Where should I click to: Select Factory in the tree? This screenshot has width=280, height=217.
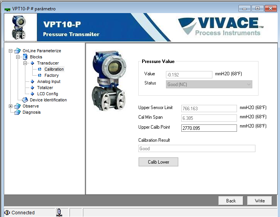pyautogui.click(x=51, y=75)
